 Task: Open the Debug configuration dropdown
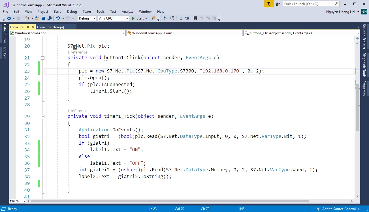(x=87, y=18)
